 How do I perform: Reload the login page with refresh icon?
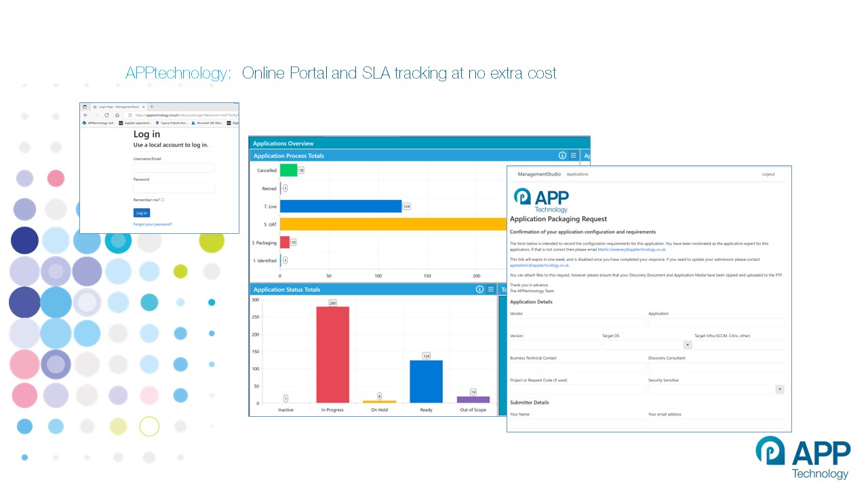(x=106, y=115)
